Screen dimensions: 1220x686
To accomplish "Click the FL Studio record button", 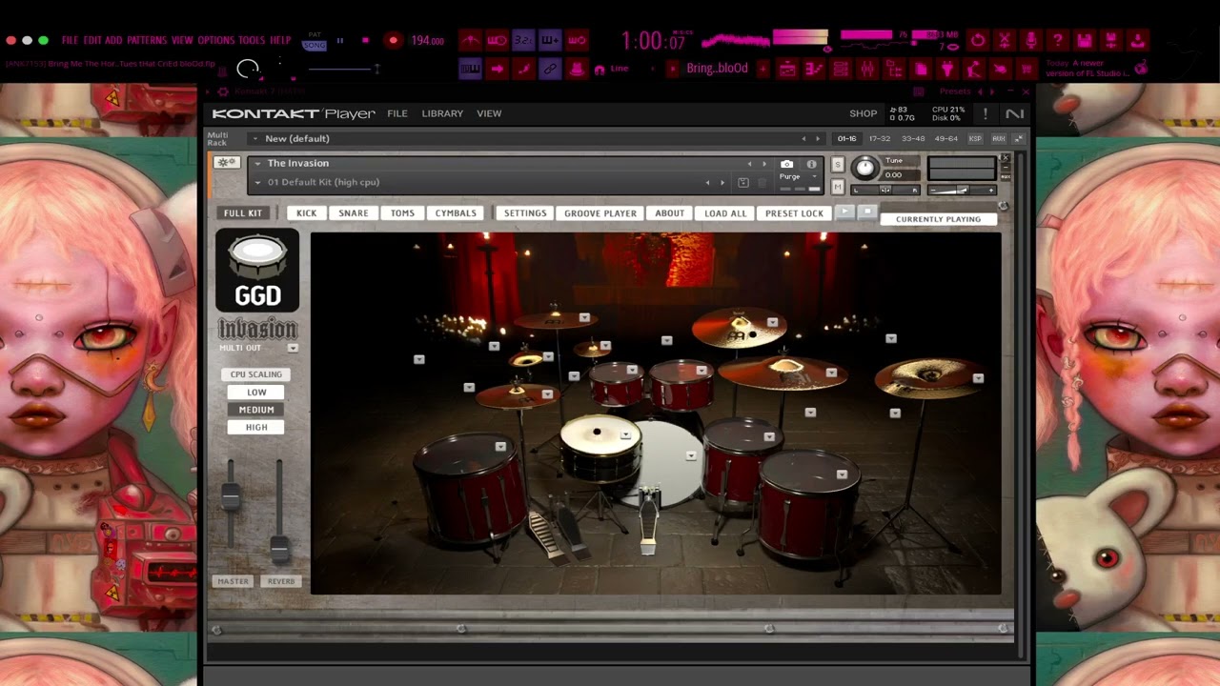I will click(x=393, y=40).
